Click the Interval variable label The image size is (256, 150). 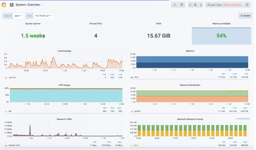8,16
